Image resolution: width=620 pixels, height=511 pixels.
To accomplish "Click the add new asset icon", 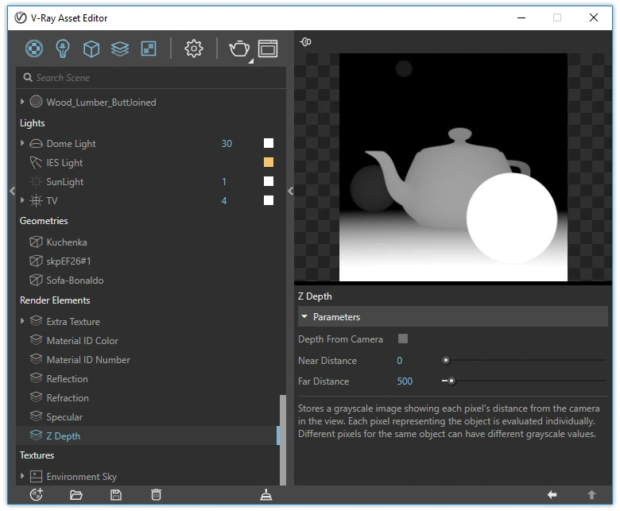I will coord(37,495).
